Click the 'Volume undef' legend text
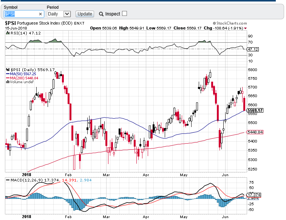 pyautogui.click(x=22, y=82)
